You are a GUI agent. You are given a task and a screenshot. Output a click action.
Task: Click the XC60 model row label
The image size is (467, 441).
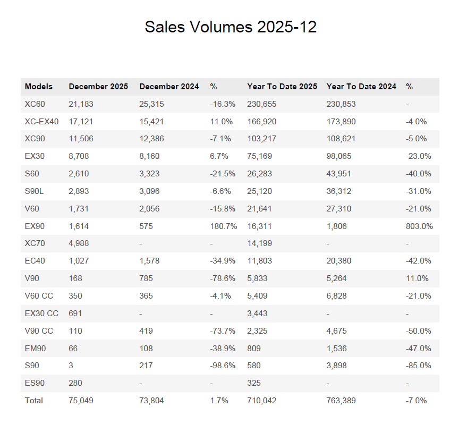(x=35, y=104)
